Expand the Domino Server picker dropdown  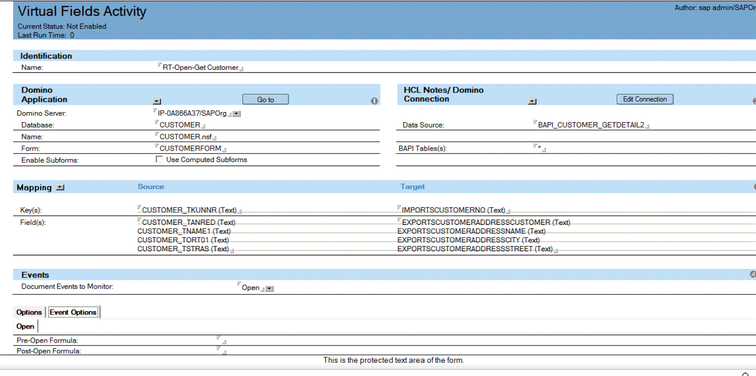pyautogui.click(x=237, y=114)
